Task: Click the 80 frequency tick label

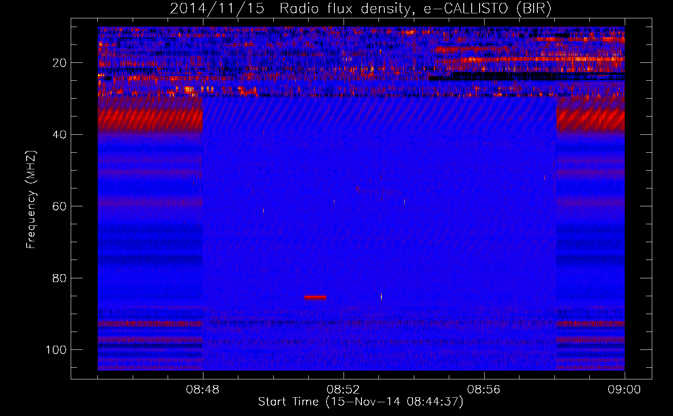Action: point(59,278)
